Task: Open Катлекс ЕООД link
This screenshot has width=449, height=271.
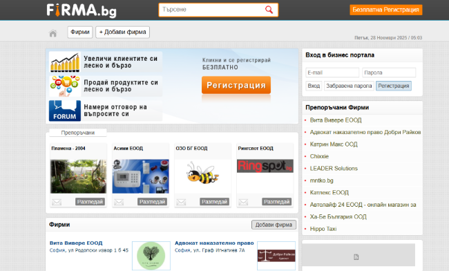Action: [329, 192]
